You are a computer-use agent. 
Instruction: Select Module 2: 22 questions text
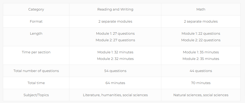(201, 40)
